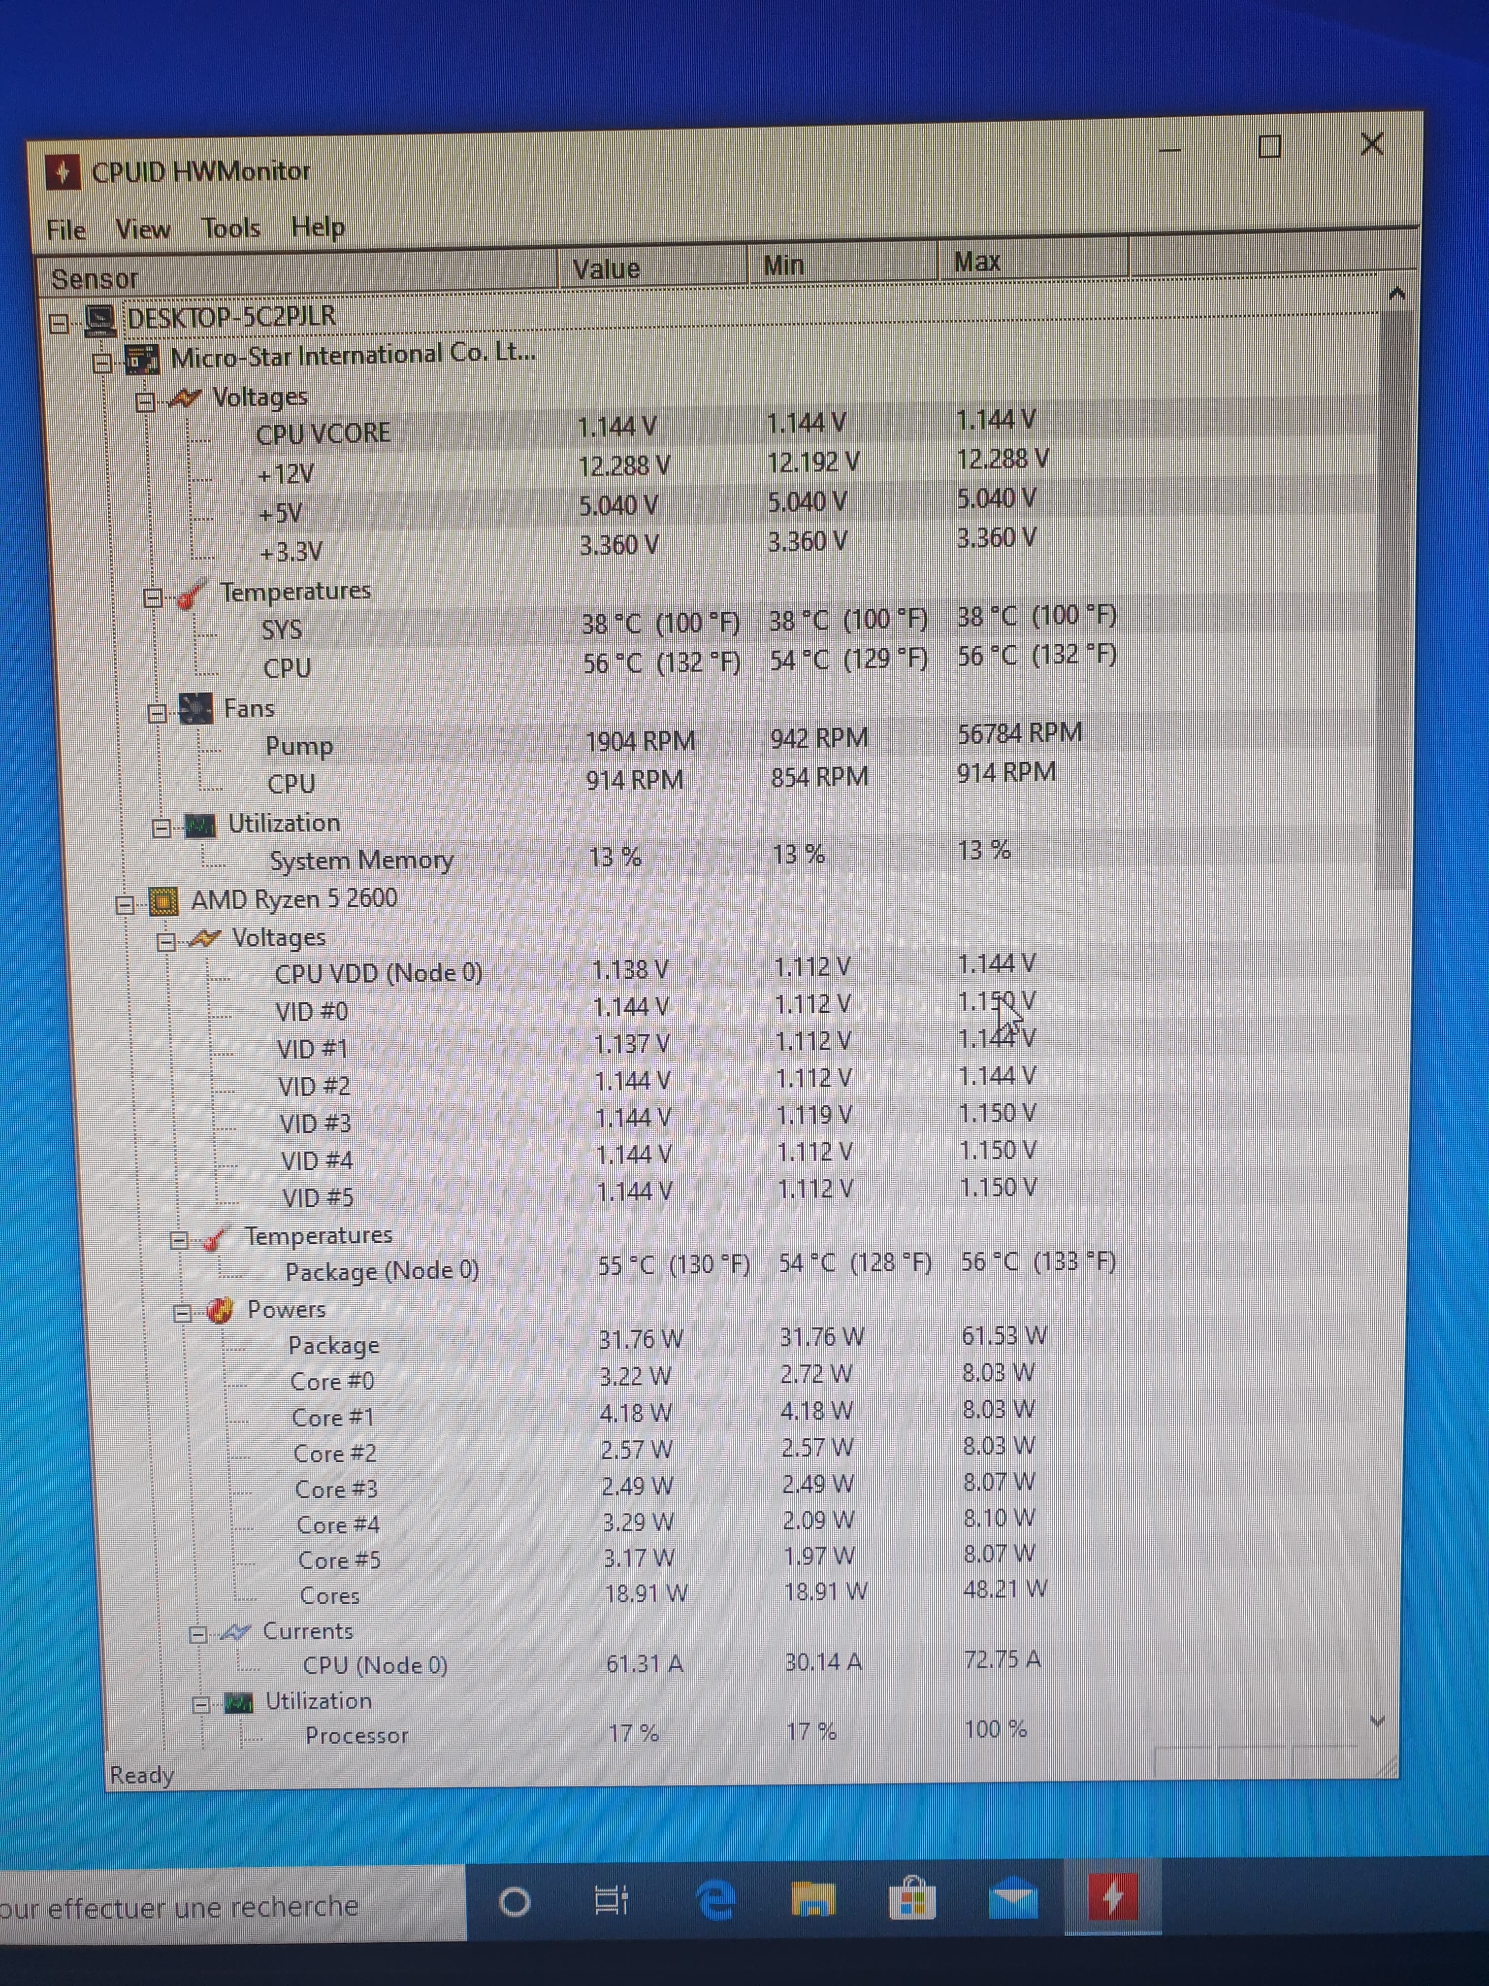The width and height of the screenshot is (1489, 1986).
Task: Open the Tools menu
Action: coord(230,228)
